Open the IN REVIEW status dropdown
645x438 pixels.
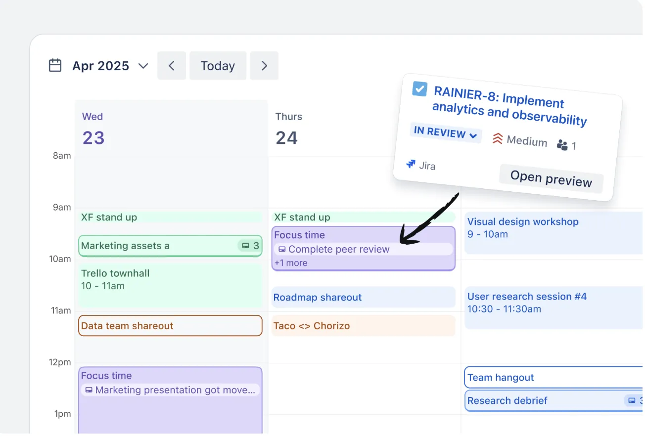pyautogui.click(x=446, y=132)
